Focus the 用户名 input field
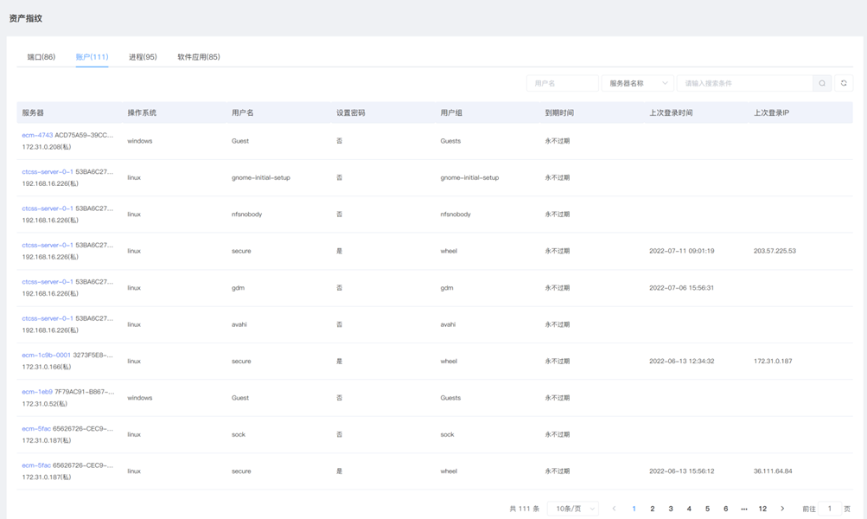 [x=563, y=83]
